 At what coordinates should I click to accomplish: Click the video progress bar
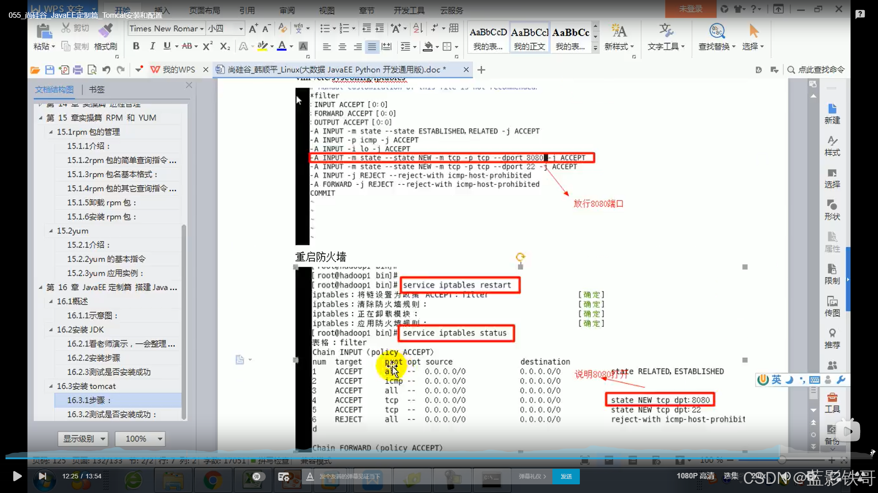pyautogui.click(x=439, y=458)
